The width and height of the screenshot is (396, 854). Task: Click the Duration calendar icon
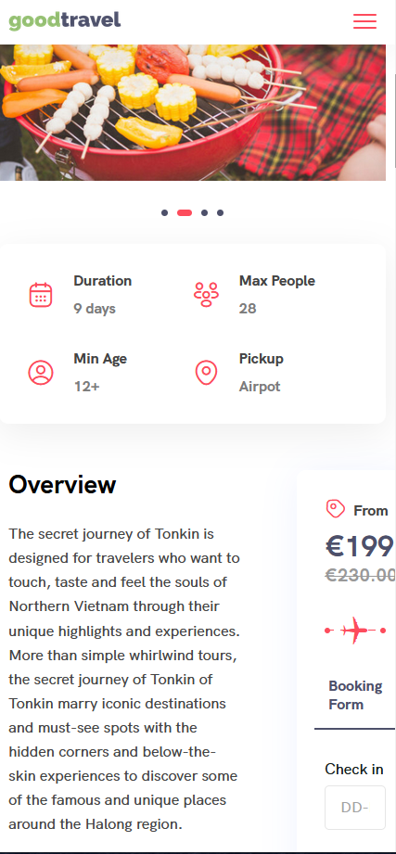[x=40, y=295]
